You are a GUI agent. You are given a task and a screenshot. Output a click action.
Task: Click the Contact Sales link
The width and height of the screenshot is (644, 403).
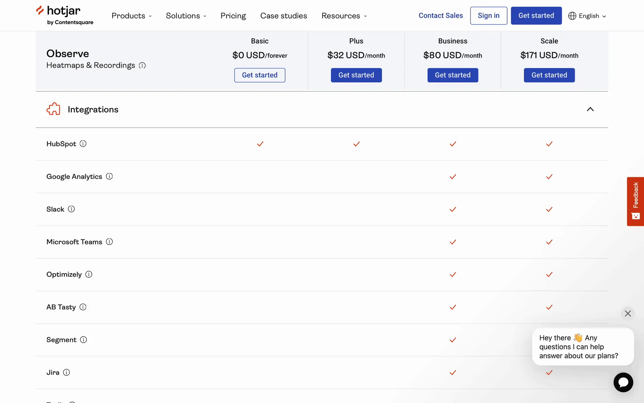pyautogui.click(x=440, y=15)
